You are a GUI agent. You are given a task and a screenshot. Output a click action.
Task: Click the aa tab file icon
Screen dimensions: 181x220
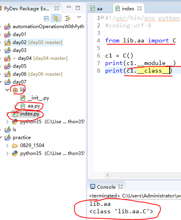92,8
